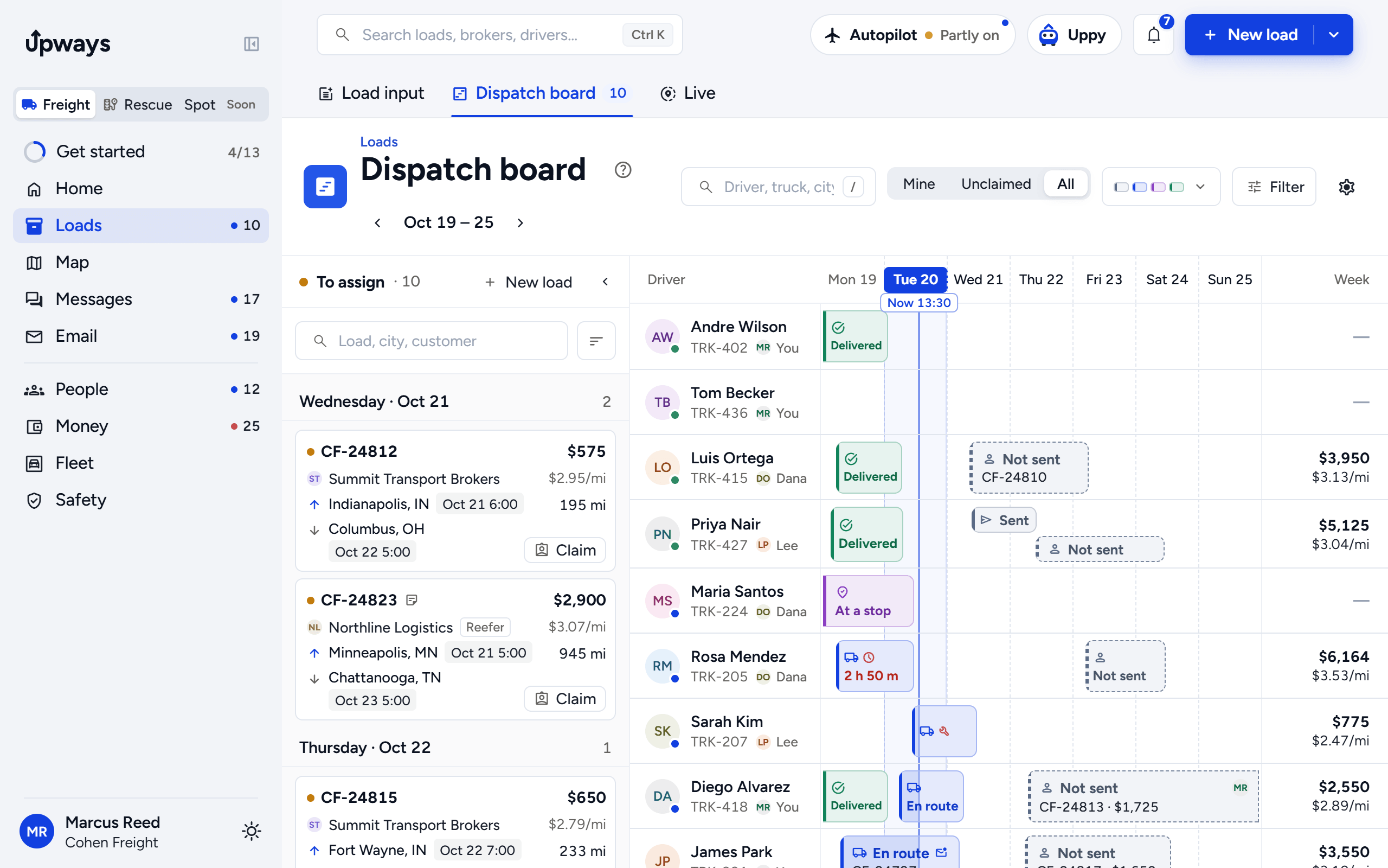
Task: Open the Uppy assistant
Action: pos(1074,35)
